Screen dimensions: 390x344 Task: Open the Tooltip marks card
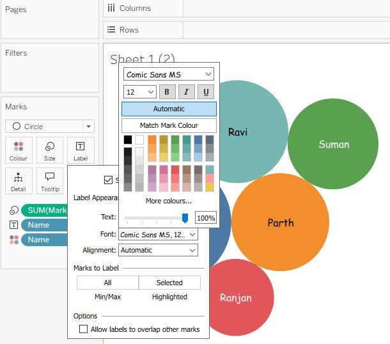tap(49, 180)
